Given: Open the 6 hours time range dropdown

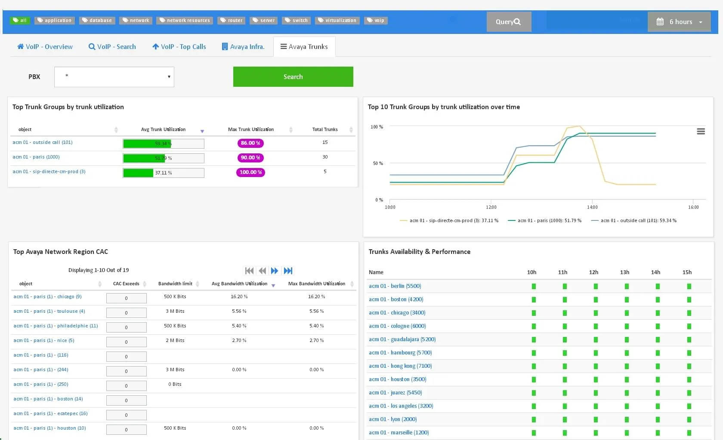Looking at the screenshot, I should point(680,22).
